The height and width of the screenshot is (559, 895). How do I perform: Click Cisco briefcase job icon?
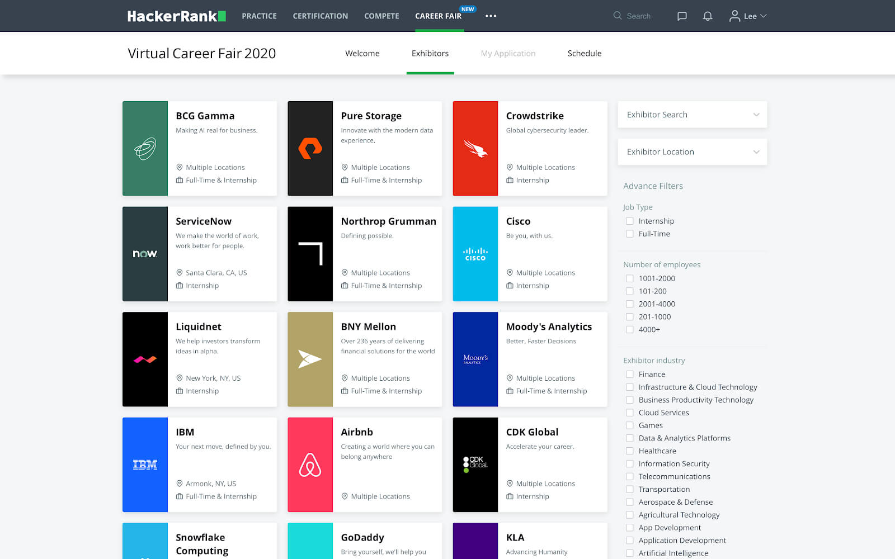tap(510, 286)
